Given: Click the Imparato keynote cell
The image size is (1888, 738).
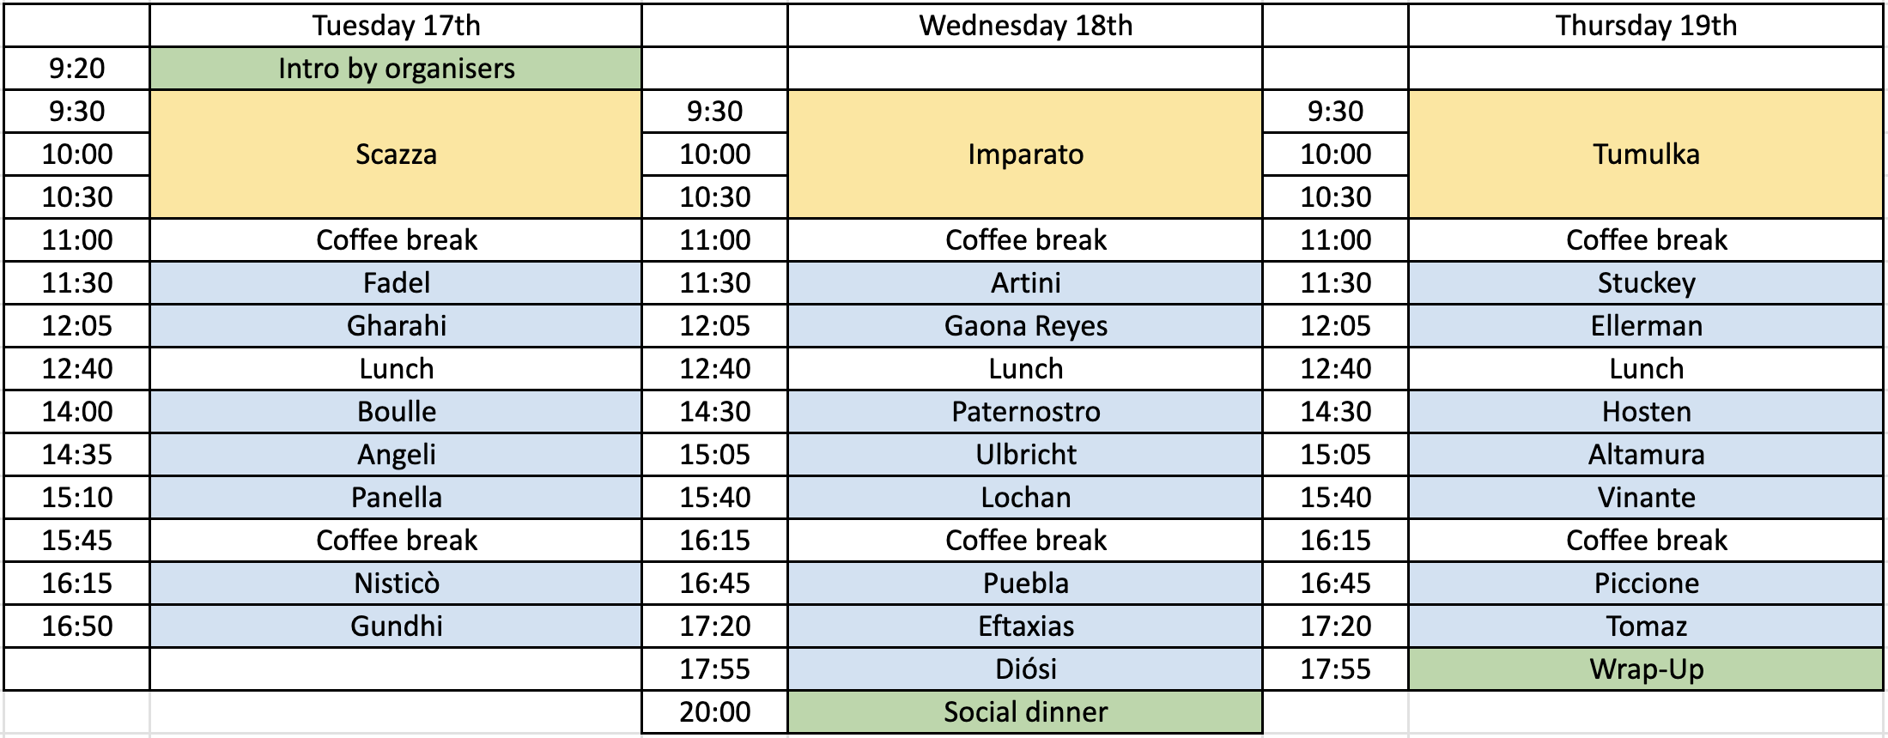Looking at the screenshot, I should [1025, 154].
